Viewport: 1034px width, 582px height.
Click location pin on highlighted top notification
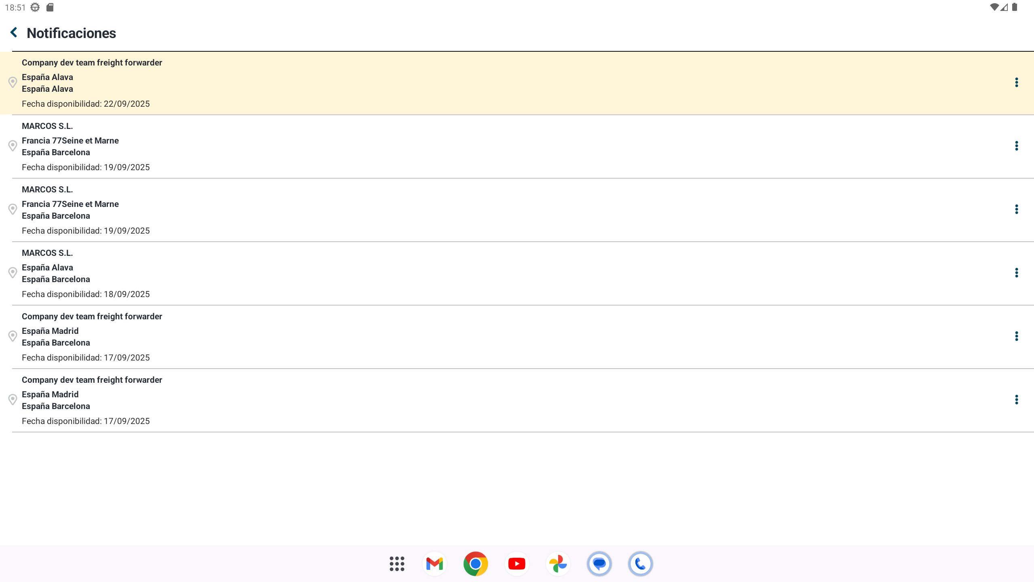pos(13,82)
